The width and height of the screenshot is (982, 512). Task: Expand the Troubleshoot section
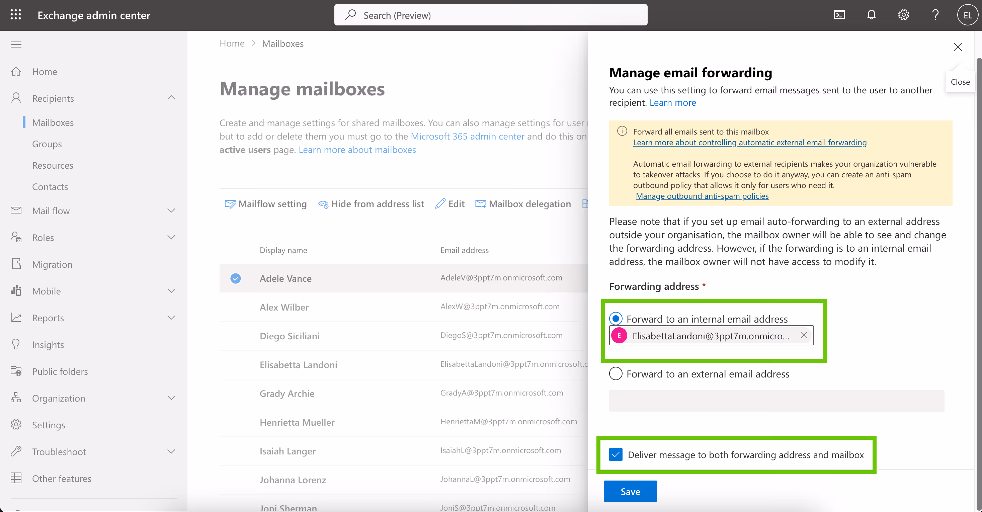172,451
